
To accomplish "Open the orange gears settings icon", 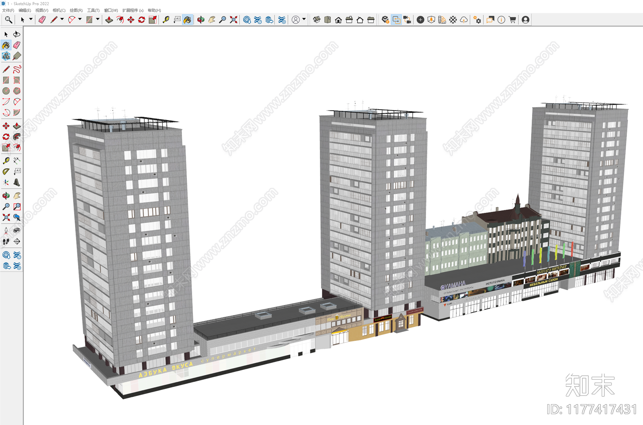I will point(477,20).
